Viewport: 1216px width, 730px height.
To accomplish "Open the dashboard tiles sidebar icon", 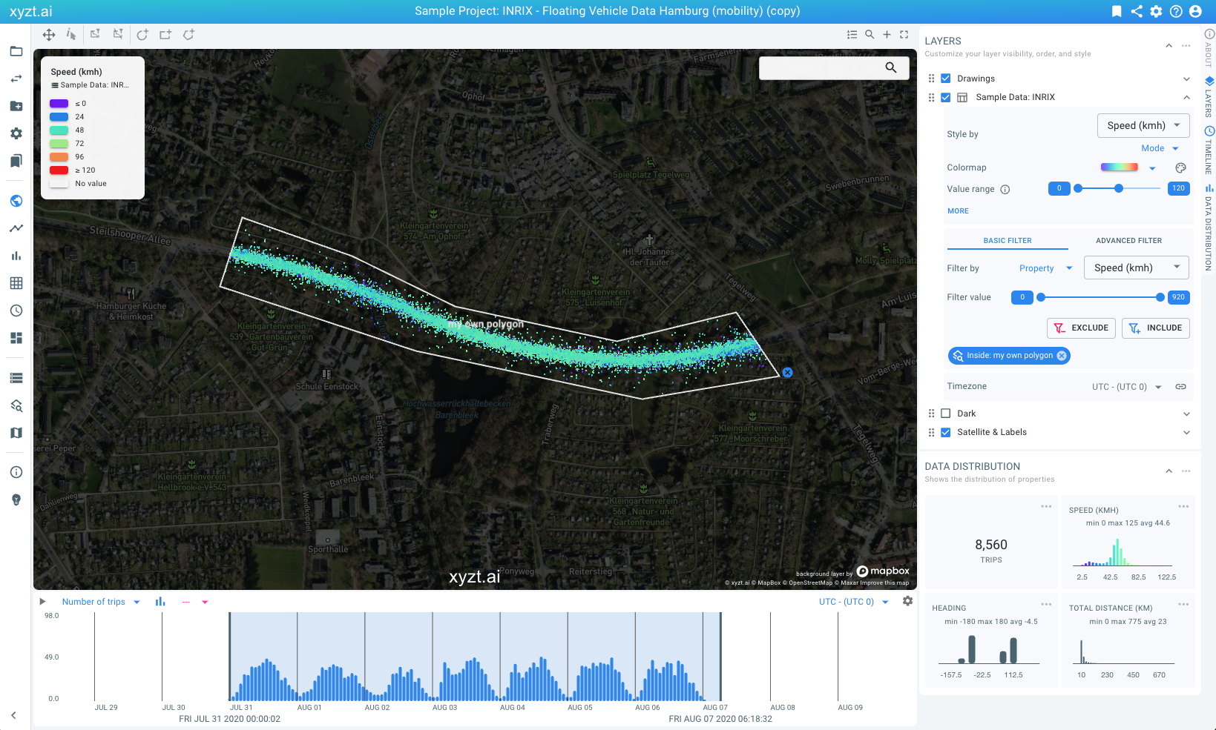I will [x=16, y=338].
